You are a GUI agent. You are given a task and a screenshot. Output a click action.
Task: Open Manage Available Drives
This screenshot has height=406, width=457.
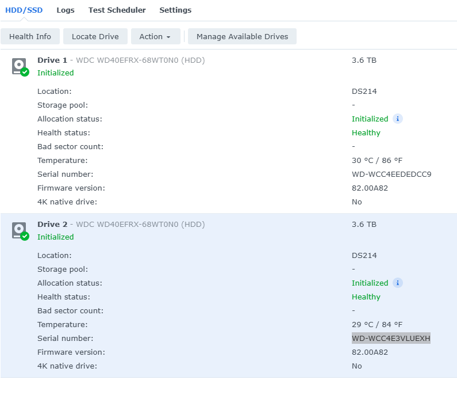tap(242, 36)
